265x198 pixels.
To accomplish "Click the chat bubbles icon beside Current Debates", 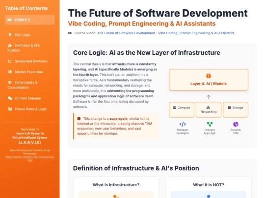I will coord(10,98).
